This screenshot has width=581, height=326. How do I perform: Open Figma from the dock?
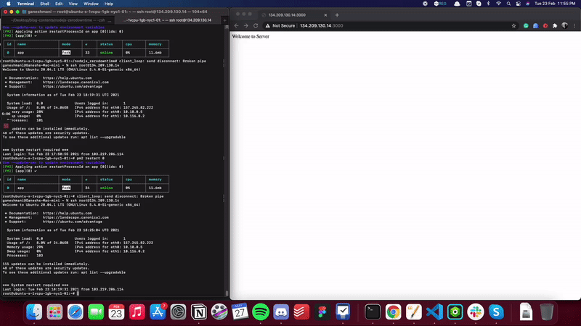322,312
